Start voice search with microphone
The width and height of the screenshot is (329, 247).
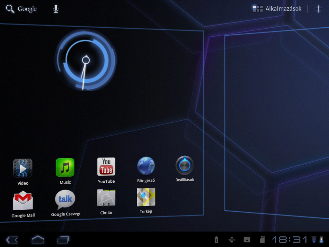click(56, 9)
